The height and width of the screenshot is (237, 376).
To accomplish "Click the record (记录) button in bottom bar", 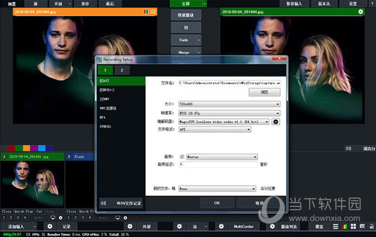I will tap(66, 226).
